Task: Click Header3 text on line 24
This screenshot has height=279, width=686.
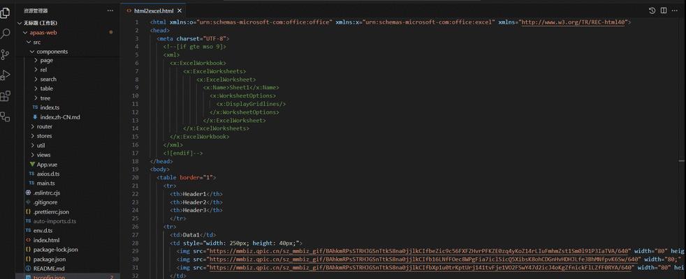Action: [x=194, y=210]
